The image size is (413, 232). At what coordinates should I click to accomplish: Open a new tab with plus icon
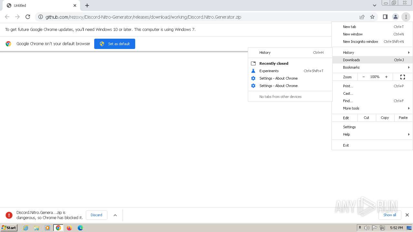[x=87, y=5]
